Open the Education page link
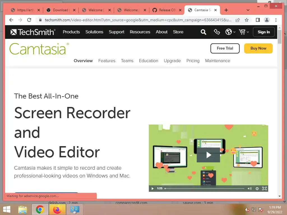The width and height of the screenshot is (287, 215). click(x=149, y=61)
